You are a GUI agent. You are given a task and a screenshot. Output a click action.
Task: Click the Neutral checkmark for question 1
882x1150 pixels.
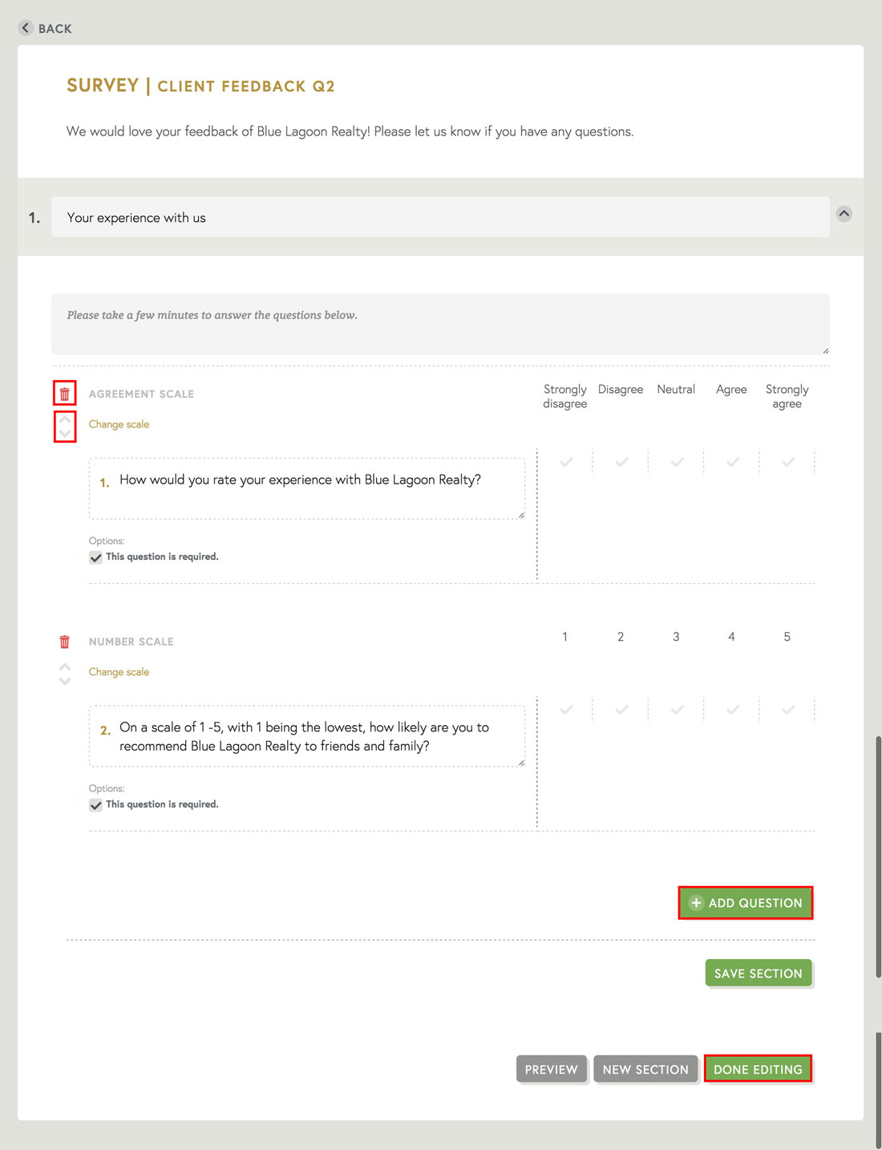click(676, 462)
